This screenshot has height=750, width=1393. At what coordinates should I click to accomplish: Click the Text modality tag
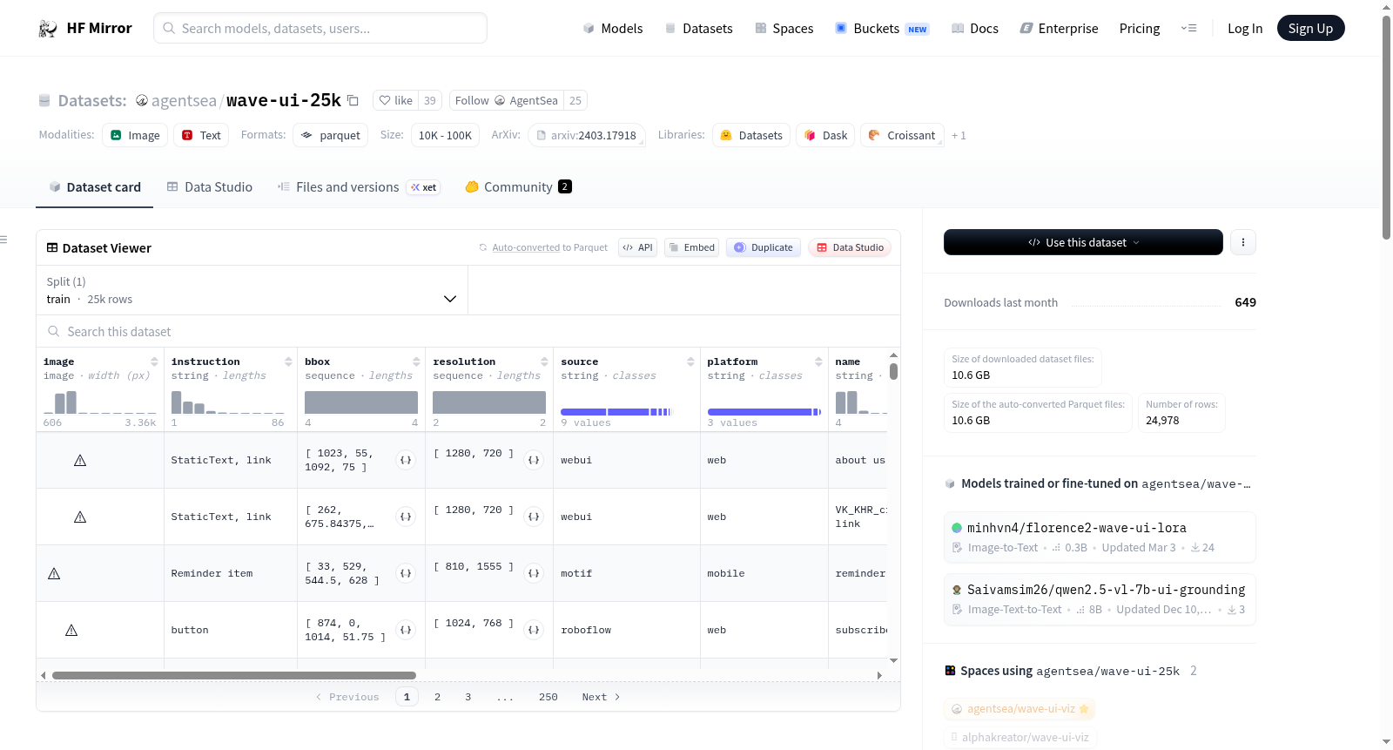[201, 135]
